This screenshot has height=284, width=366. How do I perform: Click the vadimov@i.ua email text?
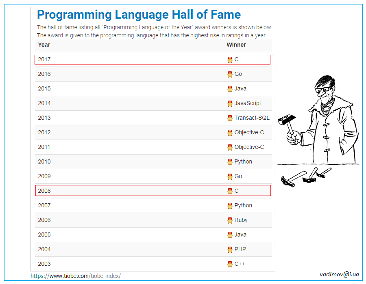(x=339, y=274)
